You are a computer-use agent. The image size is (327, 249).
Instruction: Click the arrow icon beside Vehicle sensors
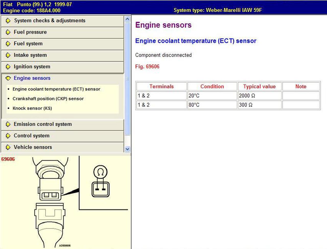[8, 147]
